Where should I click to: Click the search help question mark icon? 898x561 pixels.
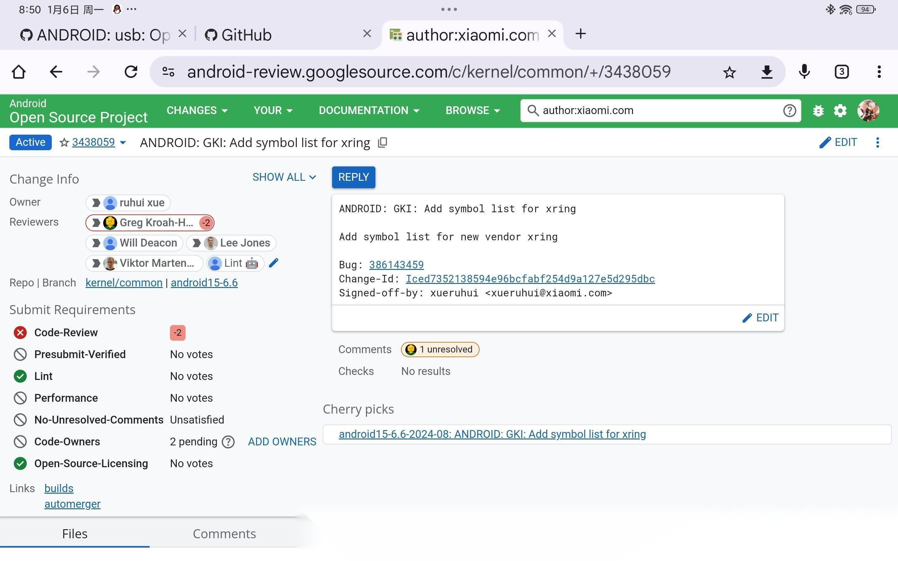[789, 111]
